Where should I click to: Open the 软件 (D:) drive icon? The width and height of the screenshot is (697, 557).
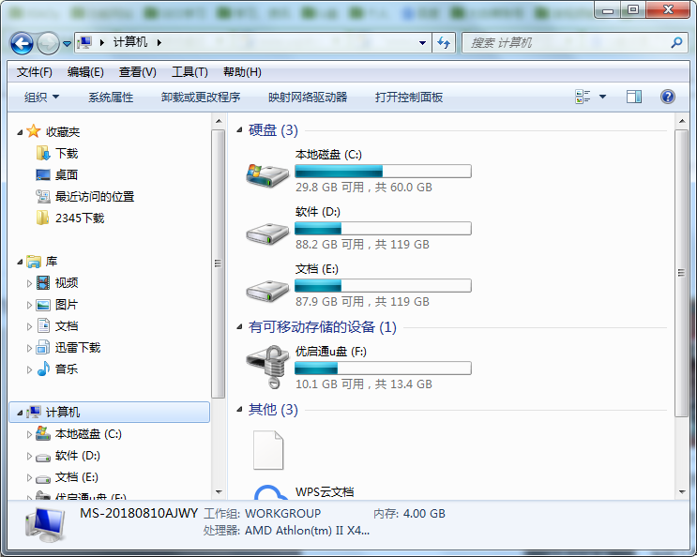pyautogui.click(x=267, y=232)
